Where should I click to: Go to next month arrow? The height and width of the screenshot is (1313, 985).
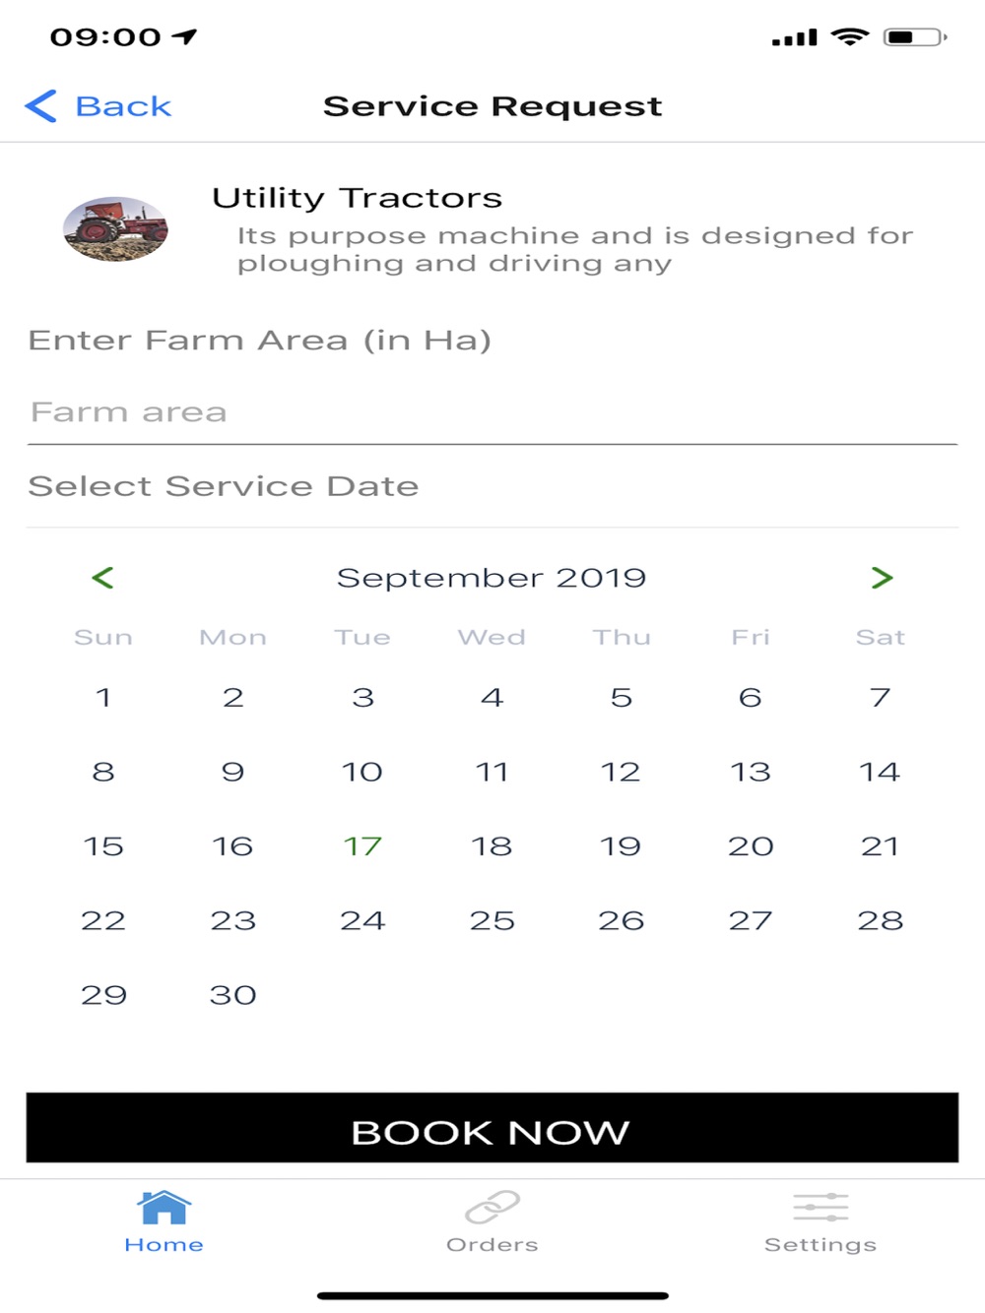(x=882, y=578)
